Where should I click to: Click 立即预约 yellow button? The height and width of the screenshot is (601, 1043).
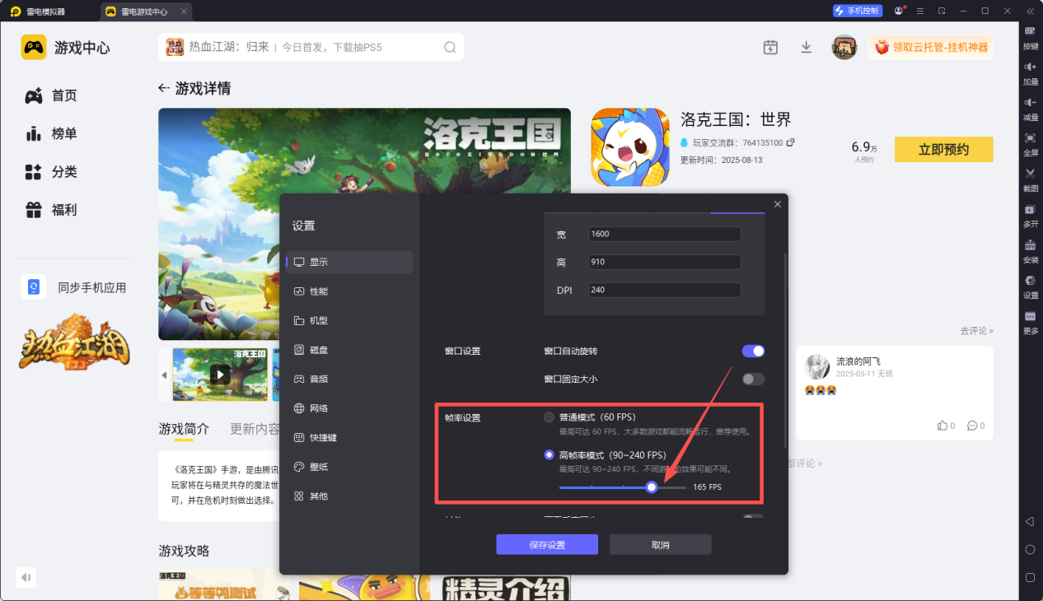pos(943,149)
